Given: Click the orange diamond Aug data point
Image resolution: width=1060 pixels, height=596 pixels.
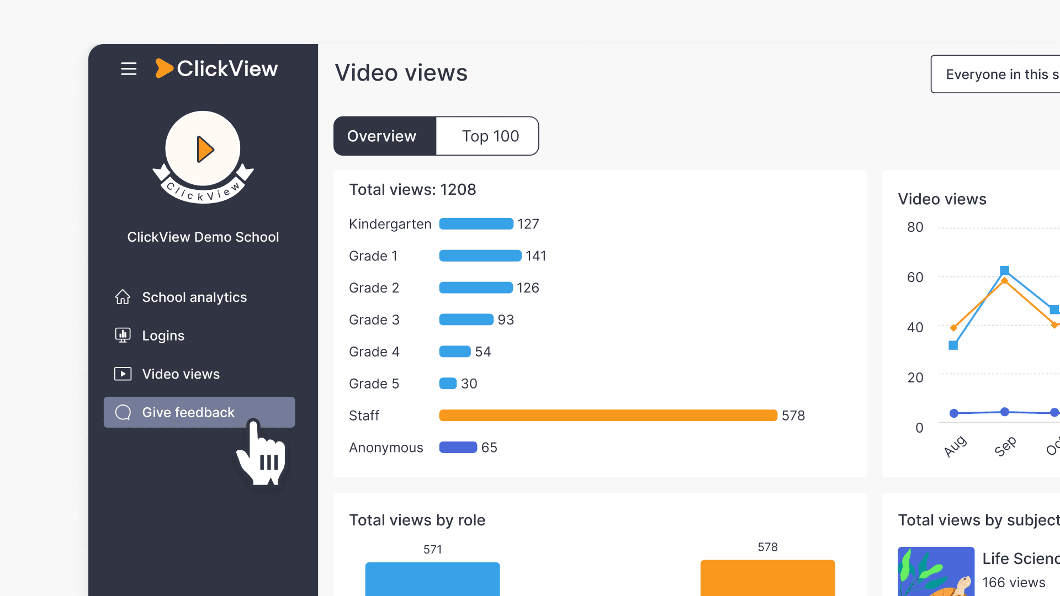Looking at the screenshot, I should pos(953,328).
